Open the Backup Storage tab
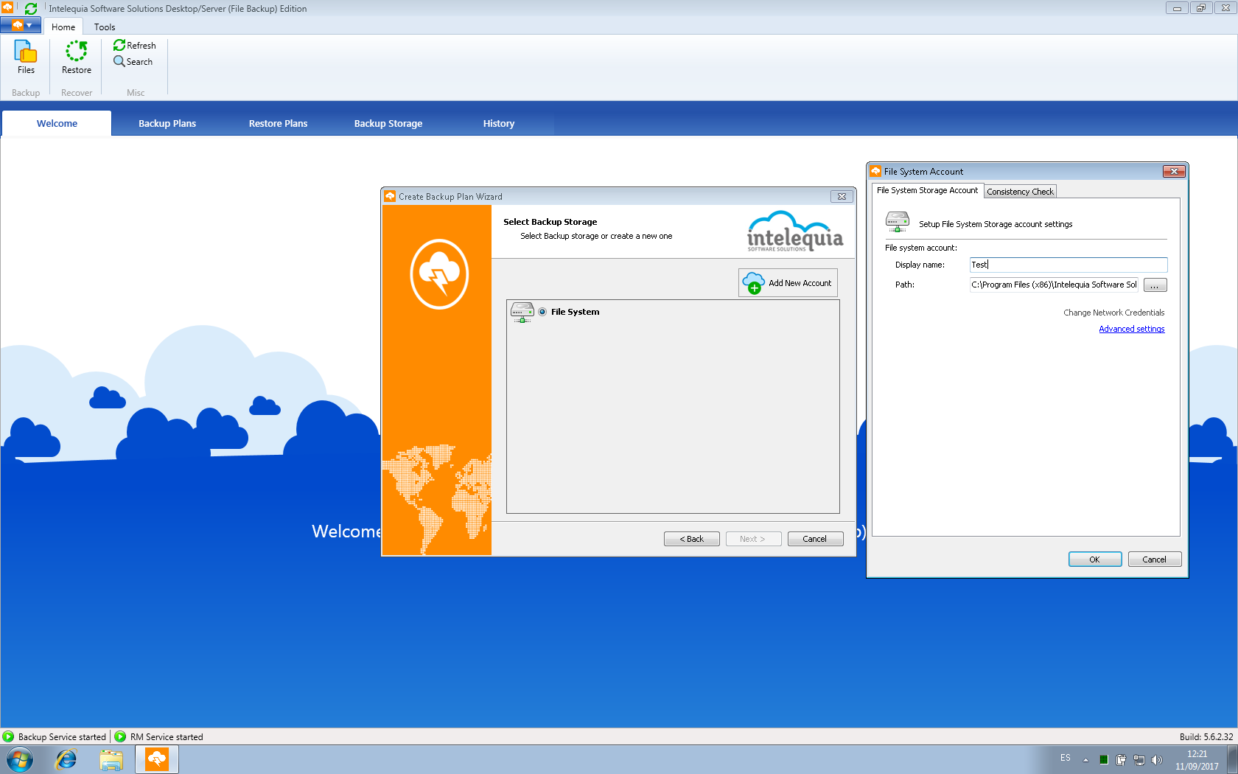This screenshot has height=774, width=1238. (388, 124)
